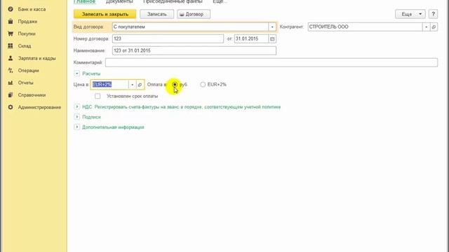Click the Цена в field with EUR+2%
Image resolution: width=449 pixels, height=252 pixels.
tap(109, 85)
